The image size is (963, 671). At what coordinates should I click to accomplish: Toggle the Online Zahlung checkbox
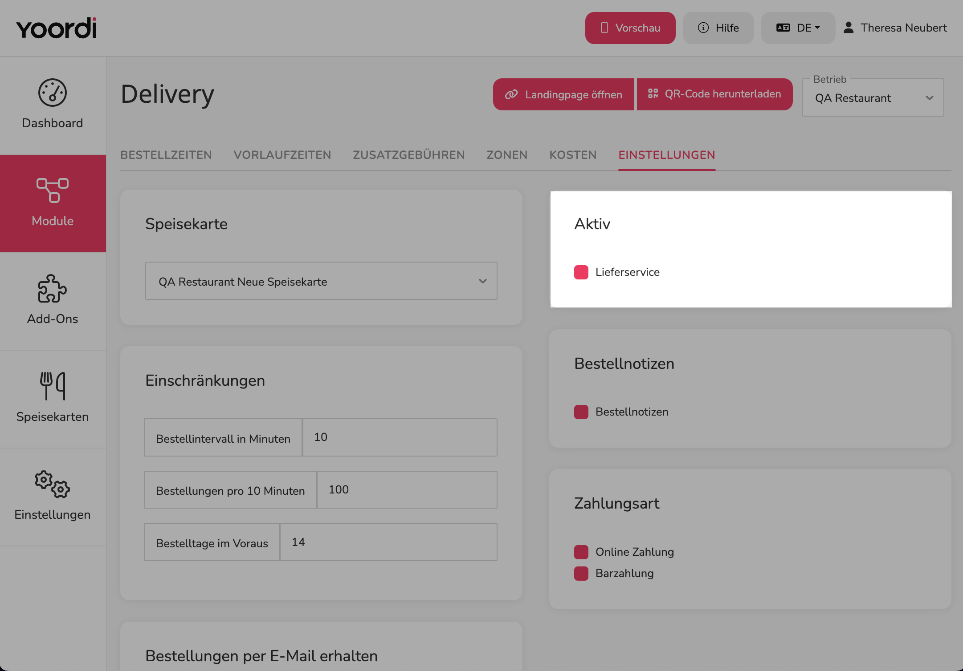pyautogui.click(x=581, y=552)
